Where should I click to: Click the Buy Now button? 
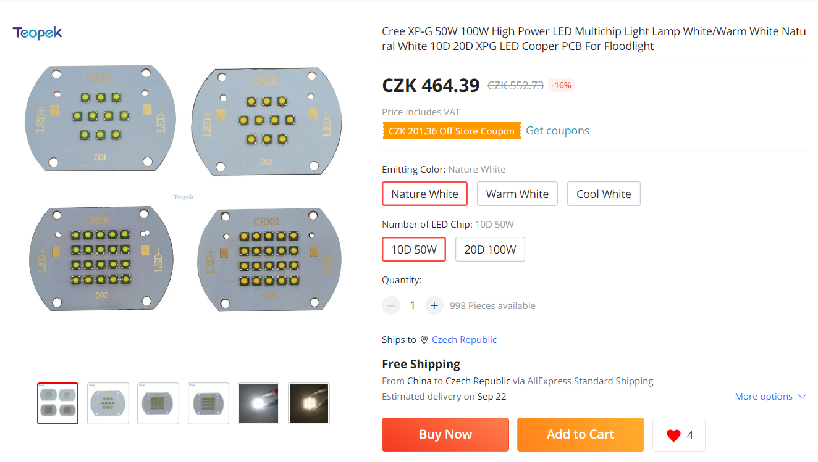click(445, 434)
